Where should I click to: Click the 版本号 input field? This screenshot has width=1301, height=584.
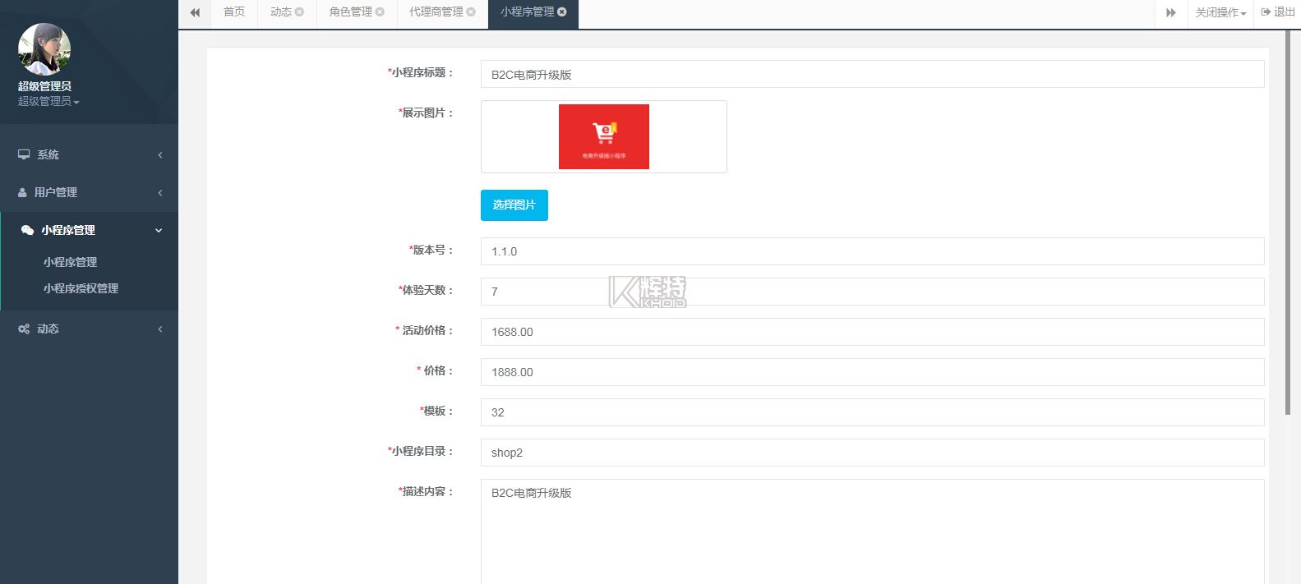(x=871, y=251)
